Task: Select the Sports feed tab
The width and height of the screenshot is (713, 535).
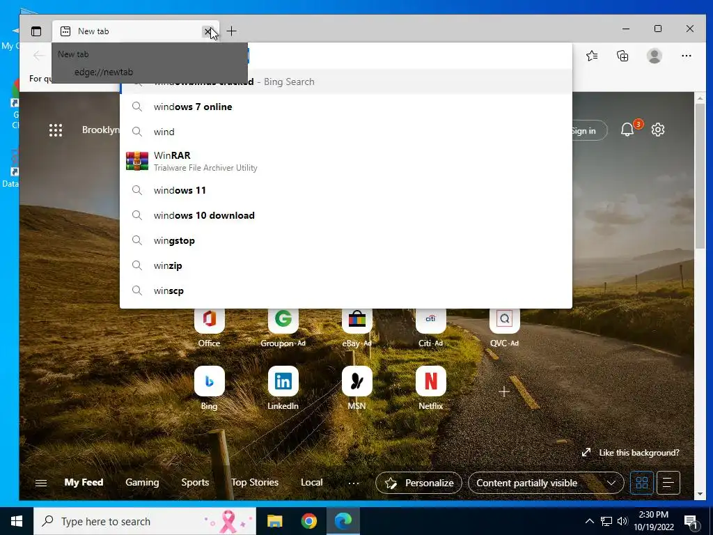Action: pos(195,482)
